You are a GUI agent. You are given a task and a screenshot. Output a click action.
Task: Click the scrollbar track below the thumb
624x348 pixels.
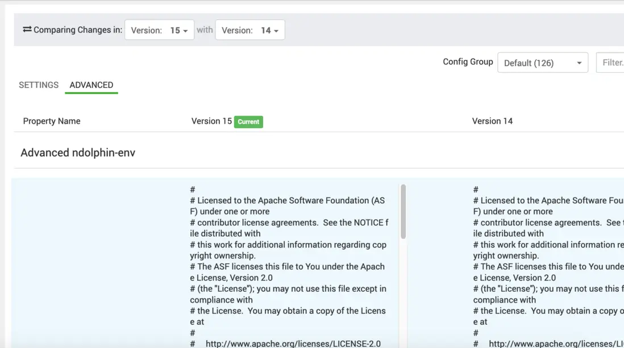pos(403,290)
